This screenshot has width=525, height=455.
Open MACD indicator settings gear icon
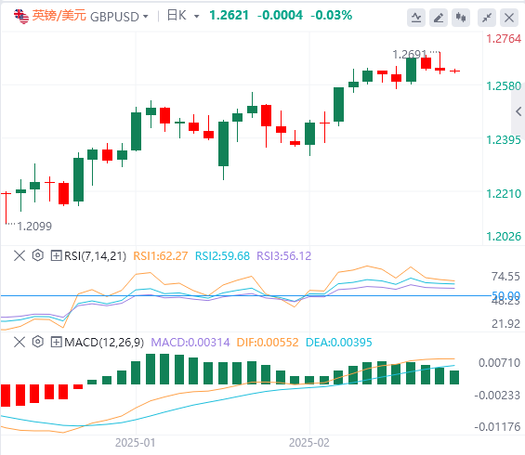click(38, 342)
